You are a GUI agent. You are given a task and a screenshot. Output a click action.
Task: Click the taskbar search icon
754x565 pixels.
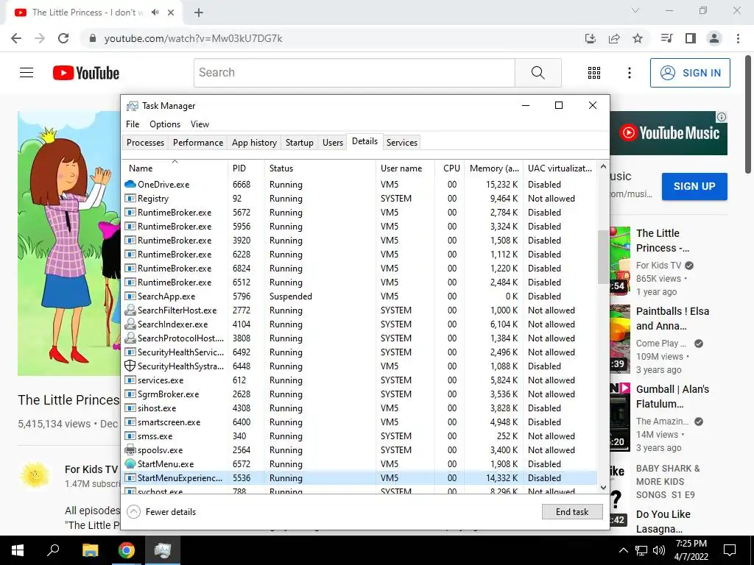53,550
